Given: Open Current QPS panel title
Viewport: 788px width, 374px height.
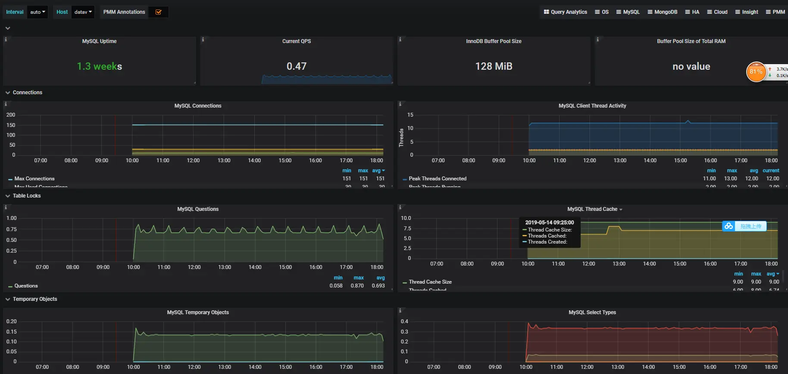Looking at the screenshot, I should click(297, 41).
